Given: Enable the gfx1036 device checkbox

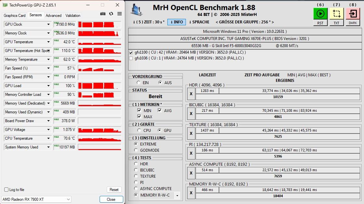Looking at the screenshot, I should point(131,58).
